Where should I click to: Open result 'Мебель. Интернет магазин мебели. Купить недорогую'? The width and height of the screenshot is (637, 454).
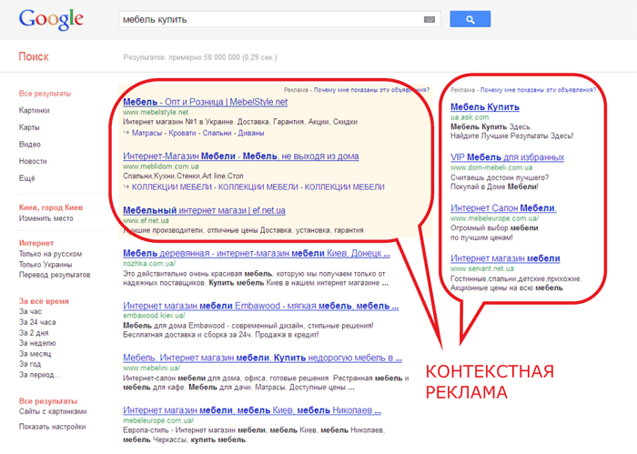click(262, 358)
